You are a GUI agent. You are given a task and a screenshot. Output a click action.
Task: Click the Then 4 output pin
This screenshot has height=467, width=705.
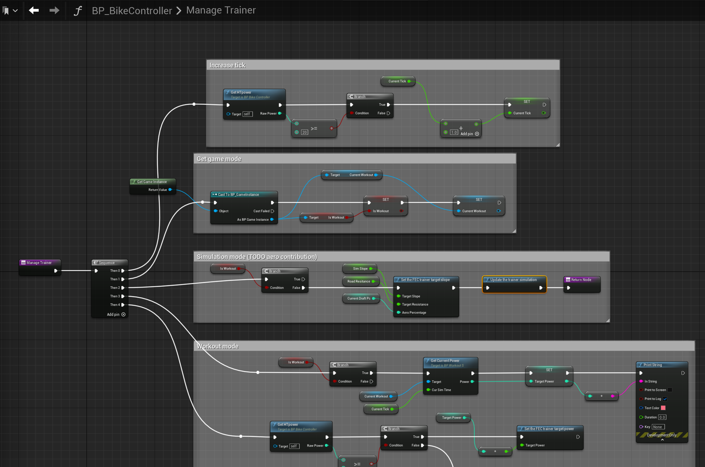[x=123, y=305]
